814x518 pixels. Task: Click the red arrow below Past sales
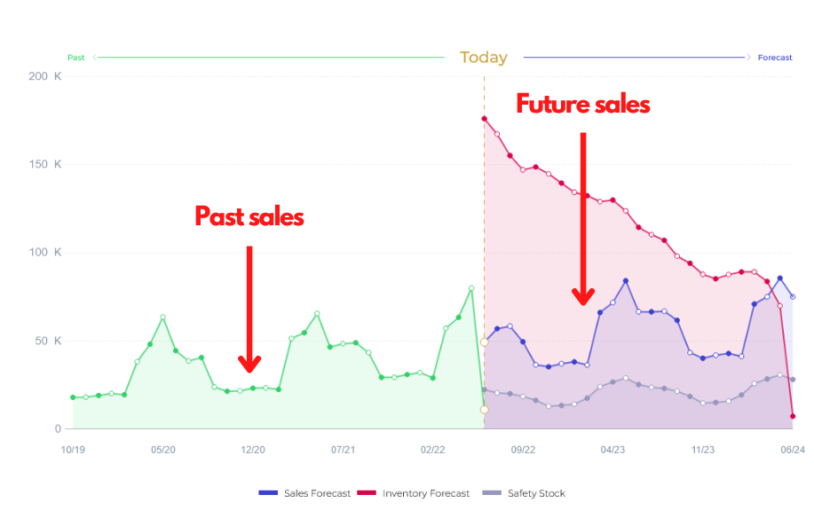pyautogui.click(x=249, y=310)
